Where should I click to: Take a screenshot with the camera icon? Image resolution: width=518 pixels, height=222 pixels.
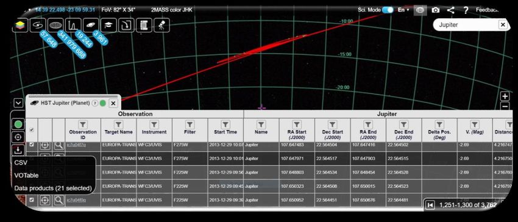(436, 10)
